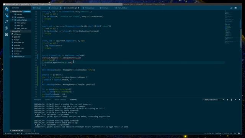245x138 pixels.
Task: Open service.go in Open Editors list
Action: (20, 17)
